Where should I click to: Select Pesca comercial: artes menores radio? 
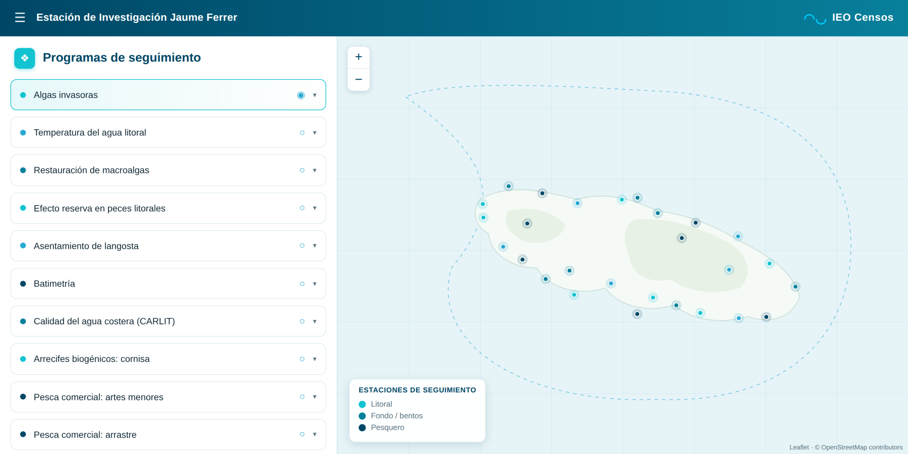pyautogui.click(x=302, y=397)
